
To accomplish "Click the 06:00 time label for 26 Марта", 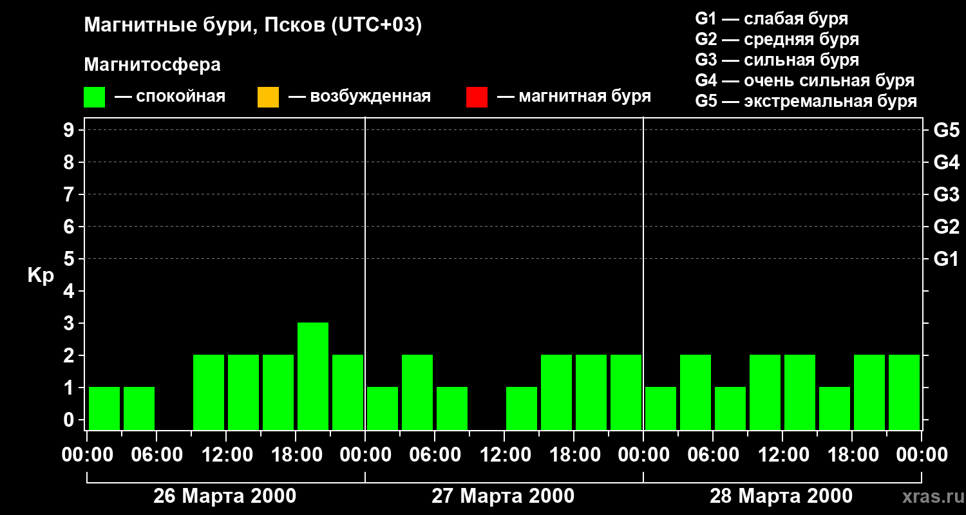I will pos(156,455).
